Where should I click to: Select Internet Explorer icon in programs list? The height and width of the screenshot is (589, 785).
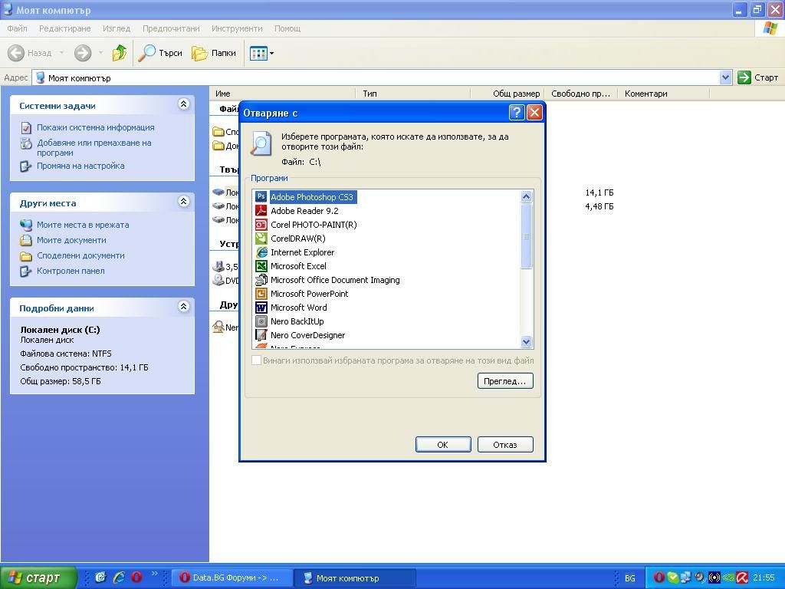[x=261, y=252]
